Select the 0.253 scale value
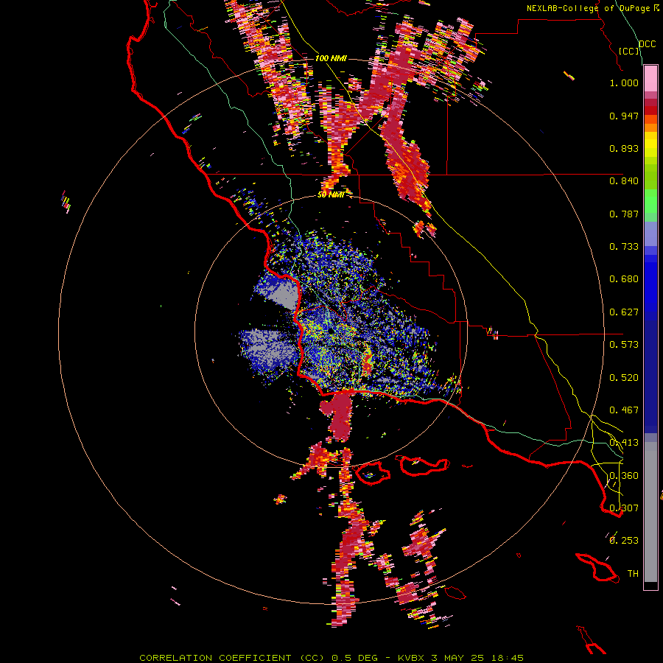The width and height of the screenshot is (663, 663). 624,541
